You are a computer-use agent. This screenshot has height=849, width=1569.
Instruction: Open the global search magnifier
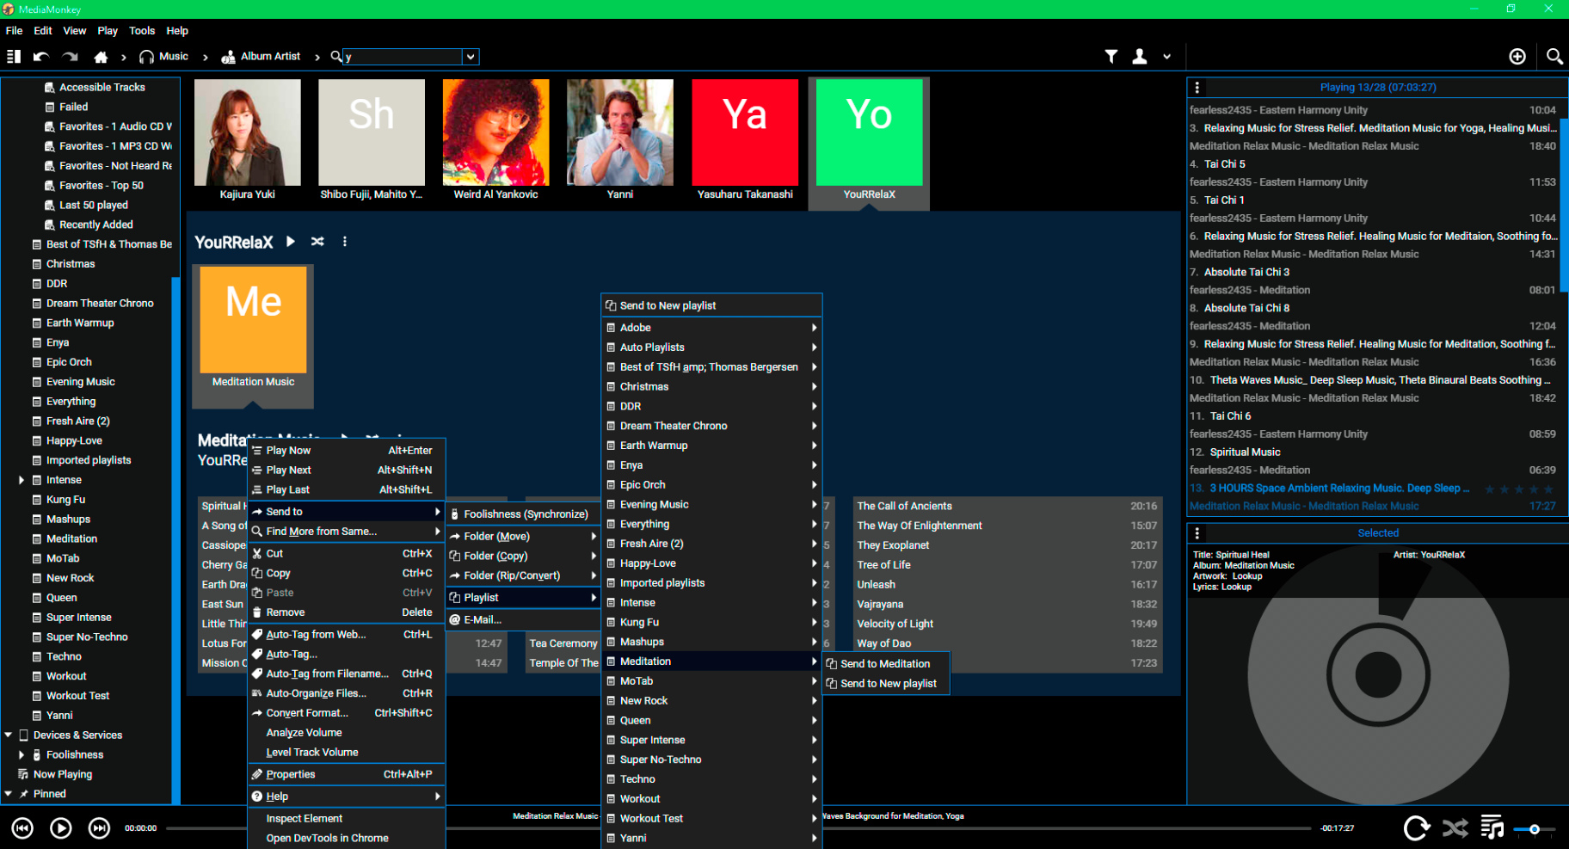1554,57
